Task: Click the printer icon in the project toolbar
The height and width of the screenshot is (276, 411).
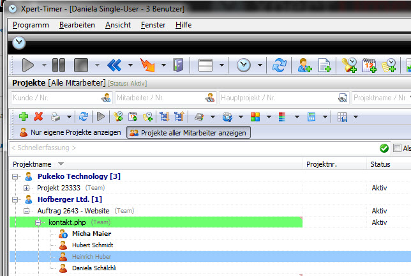Action: tap(56, 117)
